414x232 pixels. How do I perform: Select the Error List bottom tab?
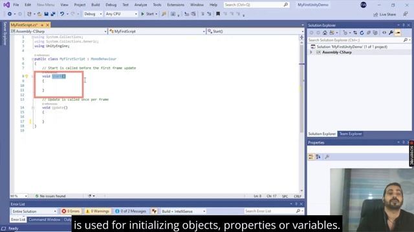(18, 219)
